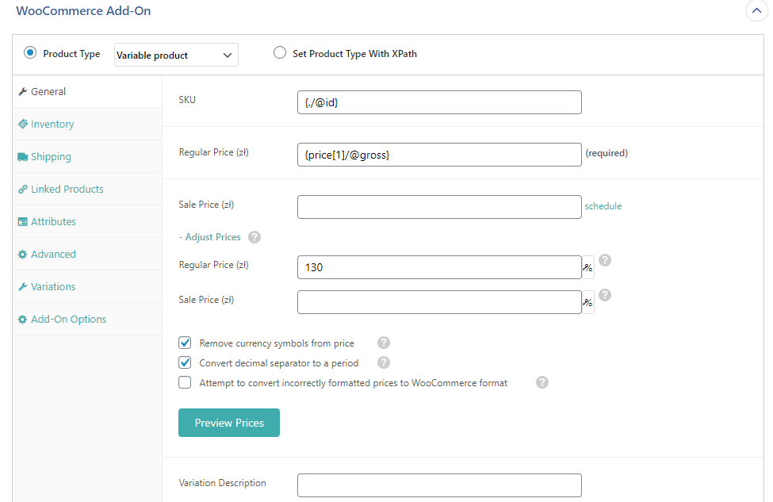The height and width of the screenshot is (502, 773).
Task: Click the Preview Prices button
Action: pyautogui.click(x=229, y=423)
